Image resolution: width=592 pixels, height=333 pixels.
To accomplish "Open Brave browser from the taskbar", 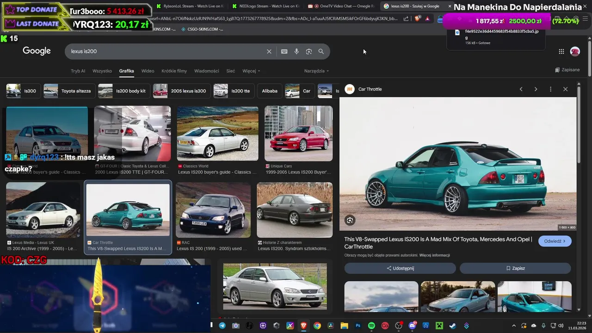I will point(304,326).
